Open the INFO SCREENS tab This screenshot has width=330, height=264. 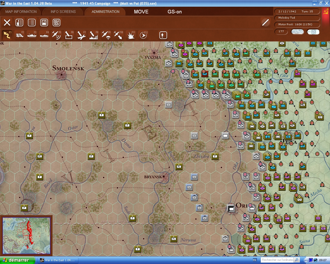click(63, 12)
